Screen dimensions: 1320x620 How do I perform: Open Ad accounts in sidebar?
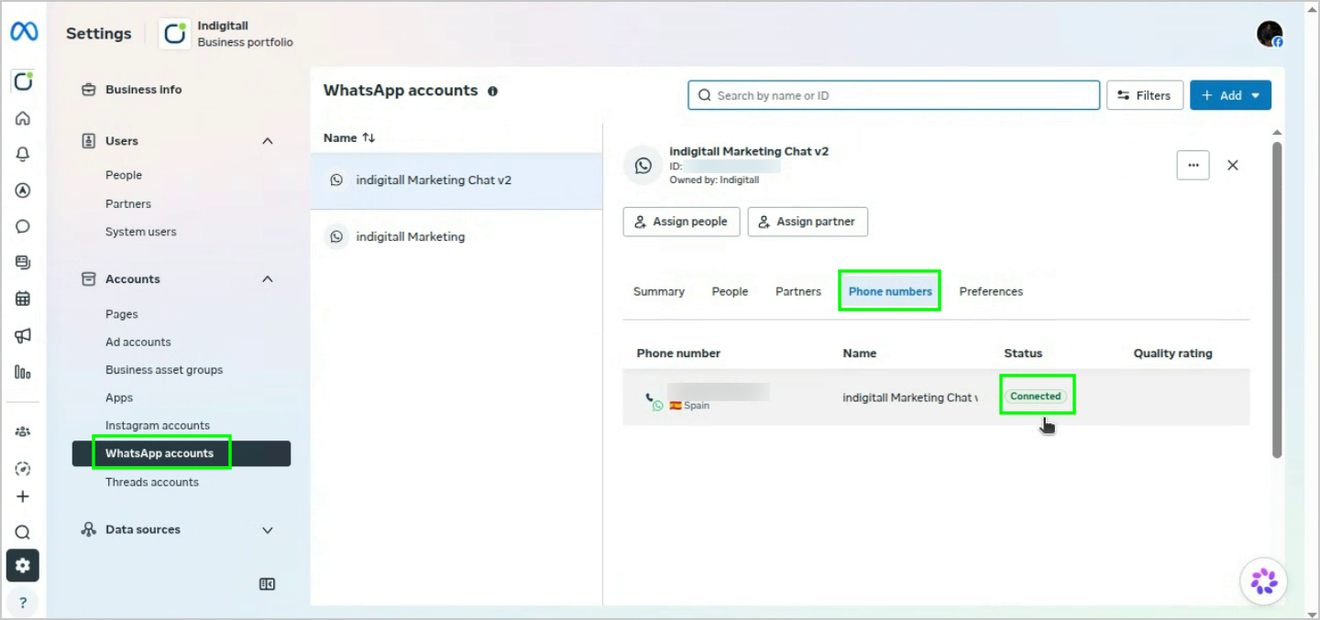coord(138,343)
